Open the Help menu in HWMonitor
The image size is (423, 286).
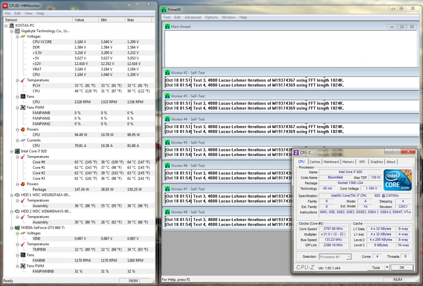coord(41,13)
